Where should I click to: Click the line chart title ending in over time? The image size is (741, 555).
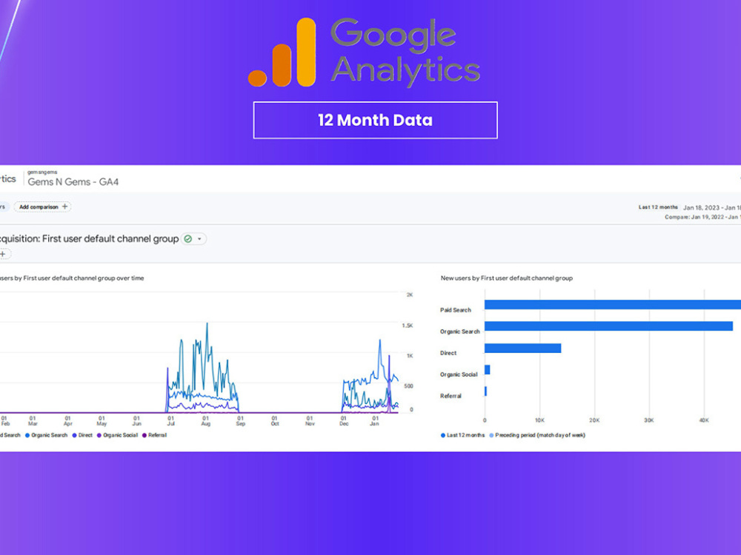71,278
